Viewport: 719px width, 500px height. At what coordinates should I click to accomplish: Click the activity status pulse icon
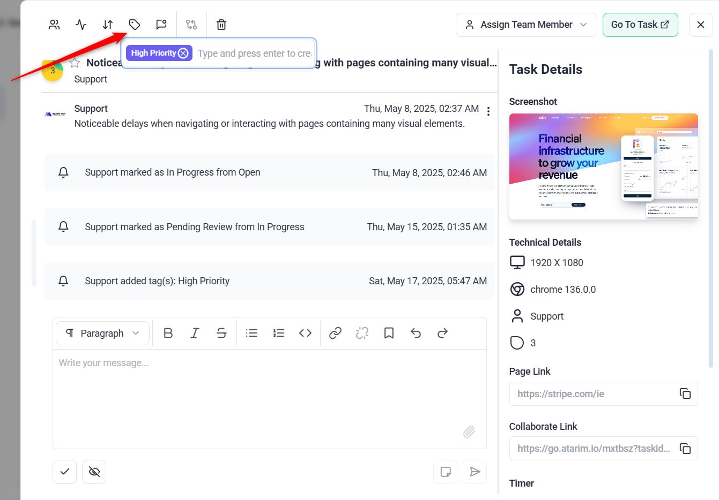pos(81,25)
